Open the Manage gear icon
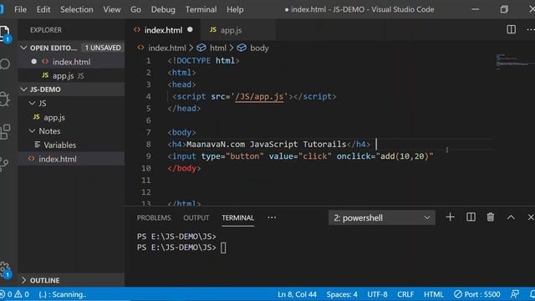535x301 pixels. coord(5,269)
